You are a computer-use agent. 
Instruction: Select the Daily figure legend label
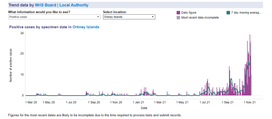(x=189, y=12)
